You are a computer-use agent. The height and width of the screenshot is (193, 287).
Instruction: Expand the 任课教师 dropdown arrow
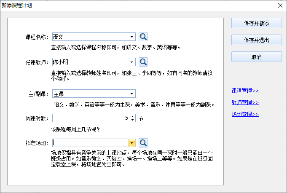131,62
